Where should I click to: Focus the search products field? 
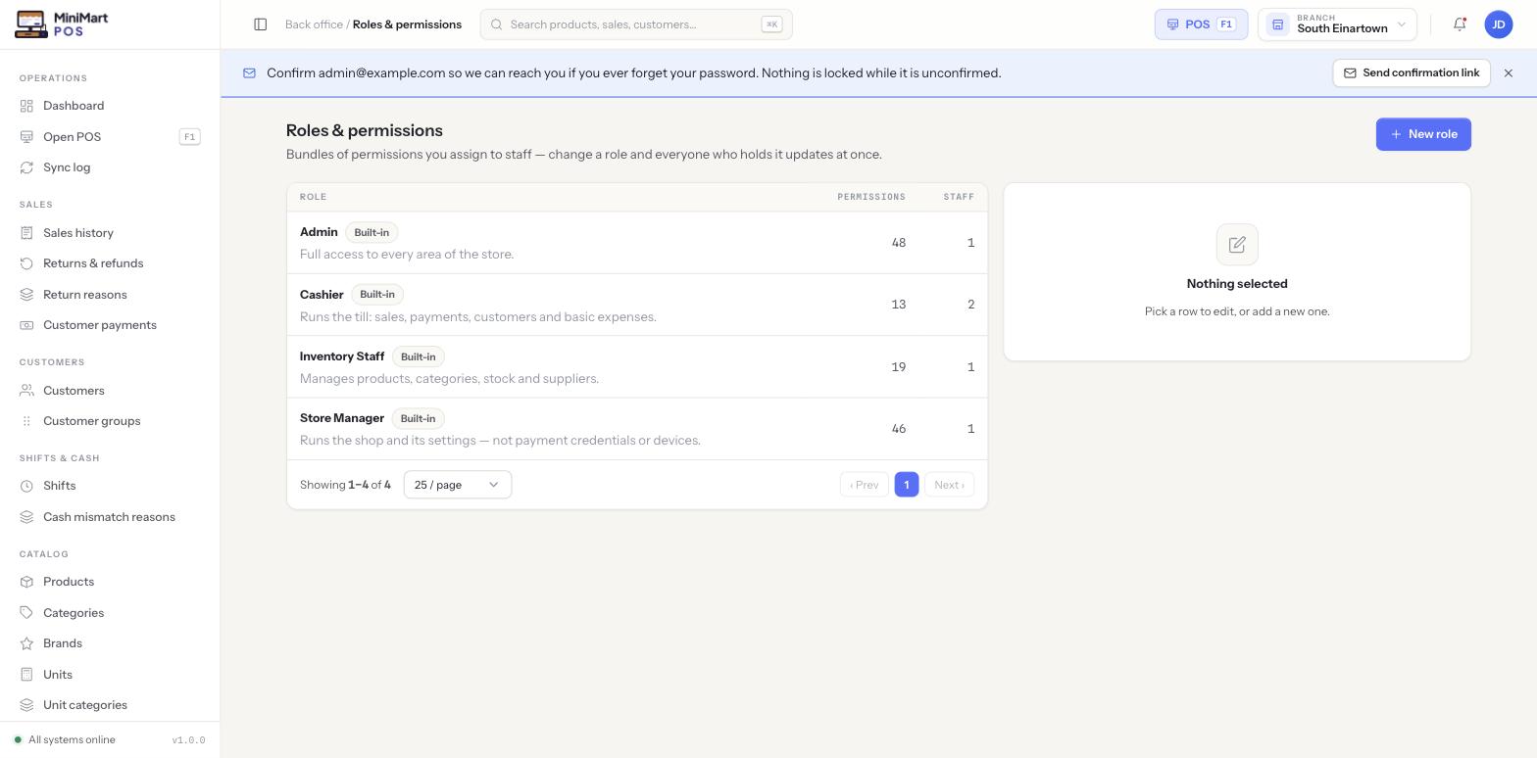pos(636,24)
